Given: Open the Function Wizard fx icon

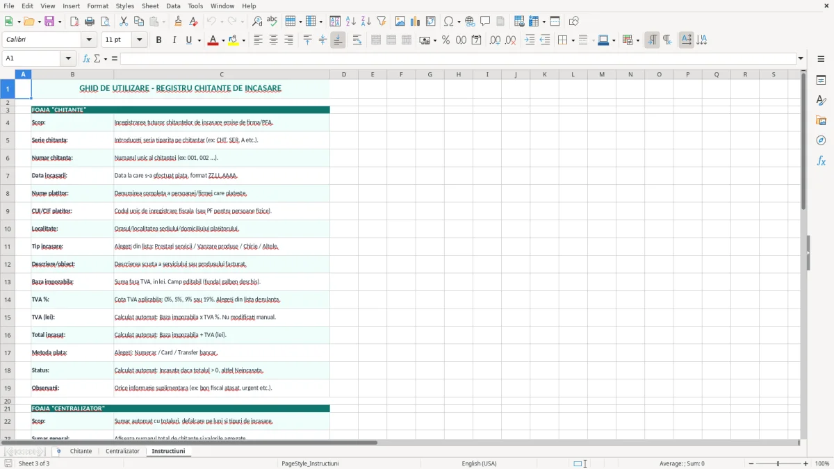Looking at the screenshot, I should pyautogui.click(x=86, y=58).
